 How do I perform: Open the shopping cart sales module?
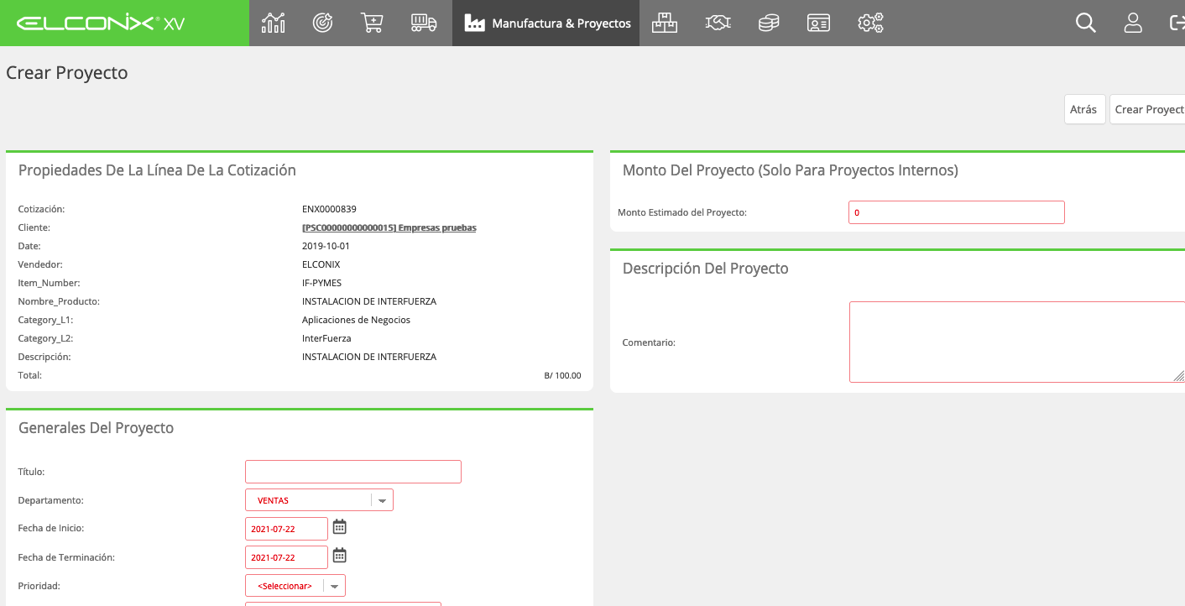373,23
